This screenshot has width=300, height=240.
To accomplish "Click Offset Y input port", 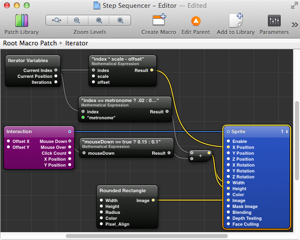I will (x=8, y=147).
